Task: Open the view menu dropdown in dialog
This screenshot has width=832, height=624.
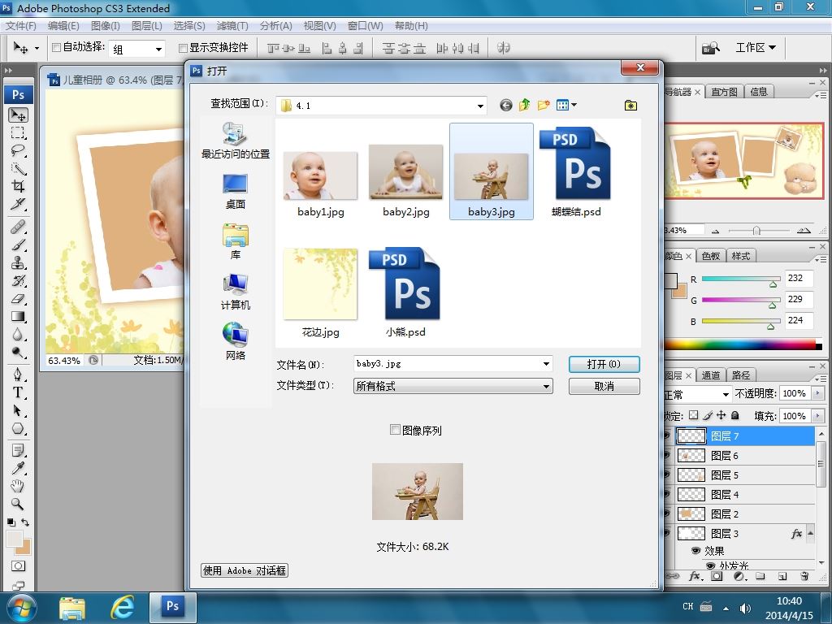Action: (574, 105)
